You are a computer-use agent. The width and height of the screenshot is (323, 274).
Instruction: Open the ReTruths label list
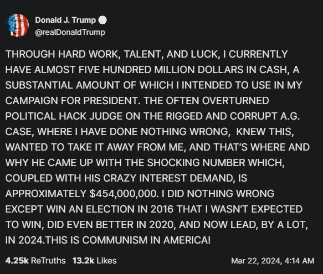tap(48, 261)
